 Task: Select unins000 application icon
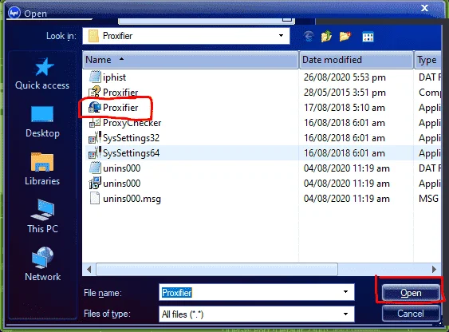pos(95,184)
